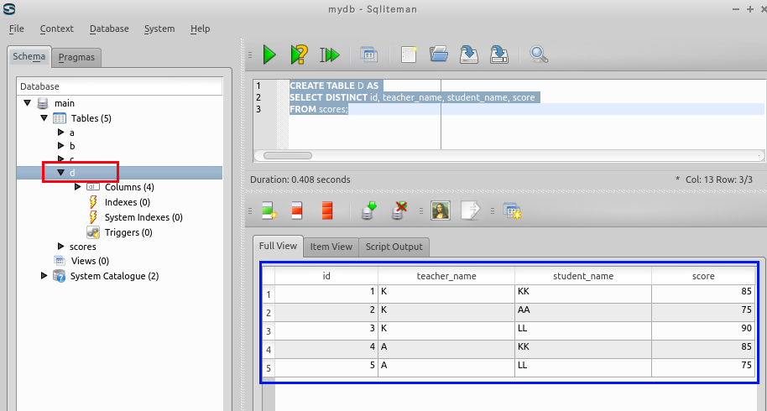This screenshot has width=767, height=411.
Task: Click the Triggers gear icon
Action: coord(93,232)
